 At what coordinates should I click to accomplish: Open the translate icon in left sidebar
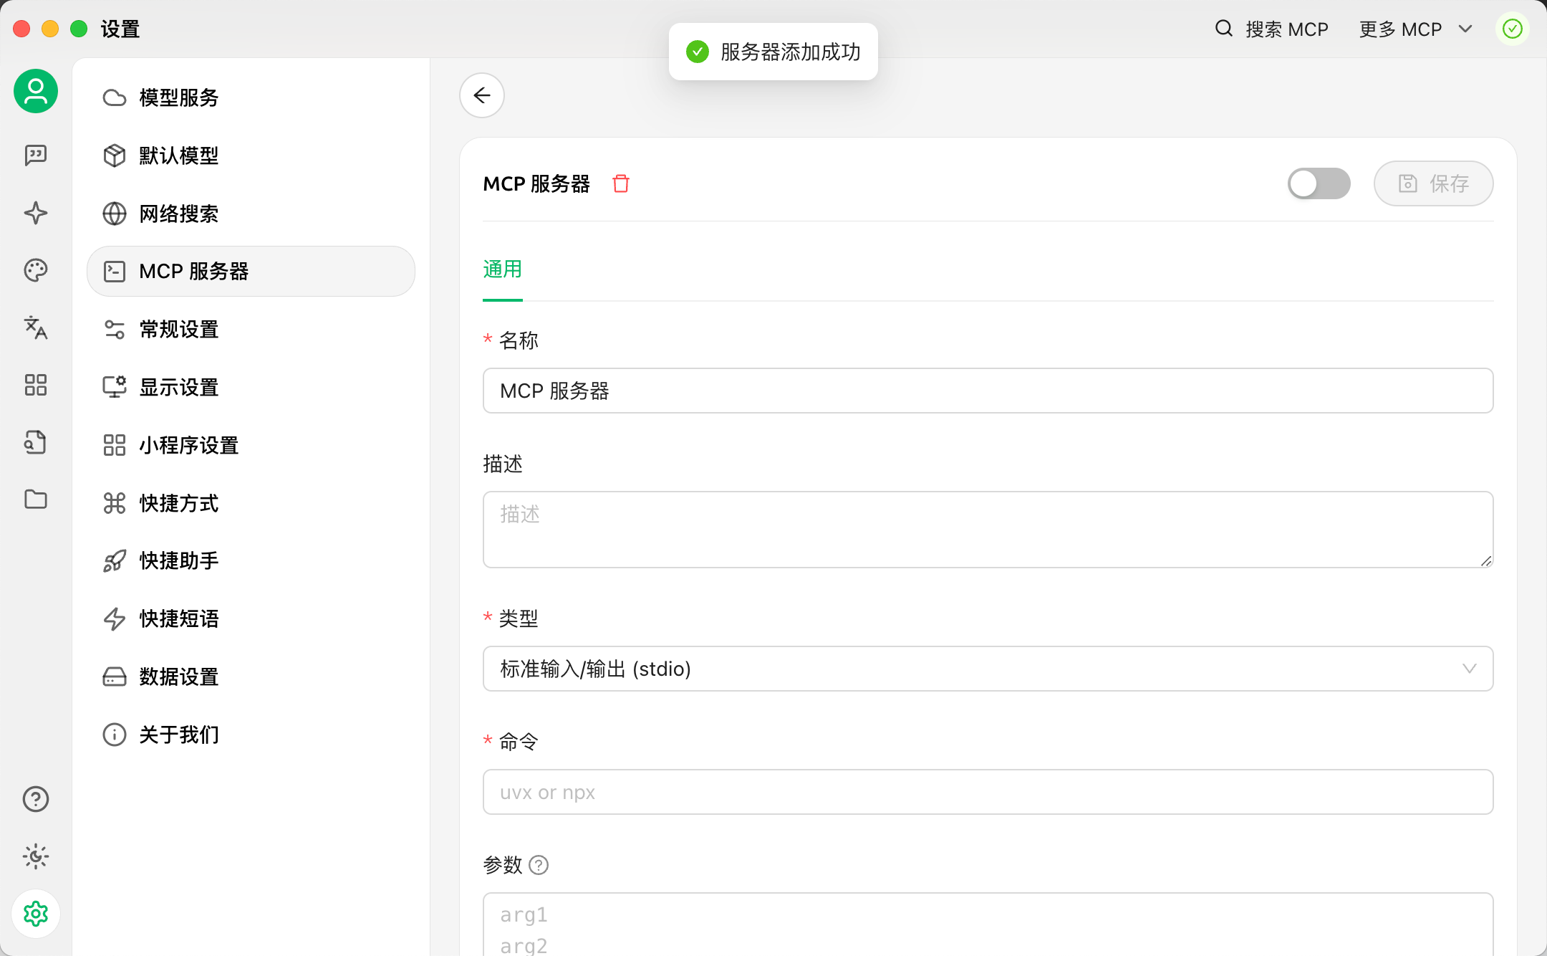point(35,328)
